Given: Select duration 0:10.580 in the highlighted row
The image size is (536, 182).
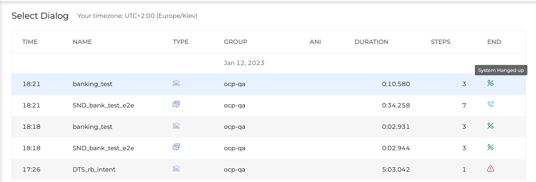Looking at the screenshot, I should pos(396,84).
